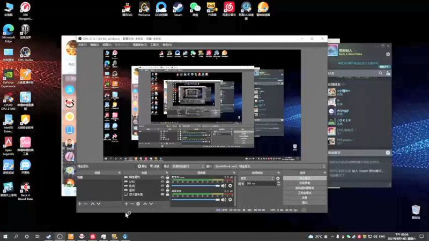Move source down in sources list
The width and height of the screenshot is (429, 241).
click(x=151, y=204)
